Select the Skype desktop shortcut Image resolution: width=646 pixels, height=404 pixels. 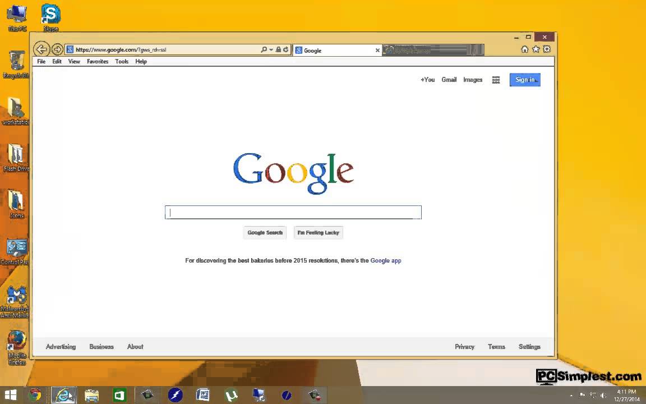[x=50, y=18]
